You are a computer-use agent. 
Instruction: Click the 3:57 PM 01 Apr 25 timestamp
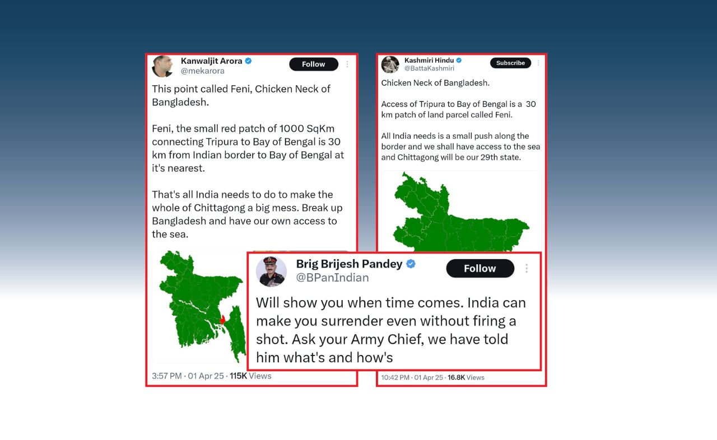(188, 376)
